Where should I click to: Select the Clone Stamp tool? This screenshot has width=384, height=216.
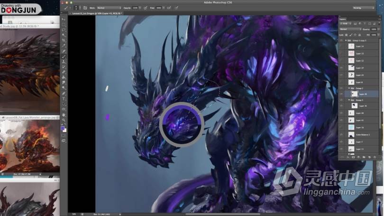click(64, 62)
